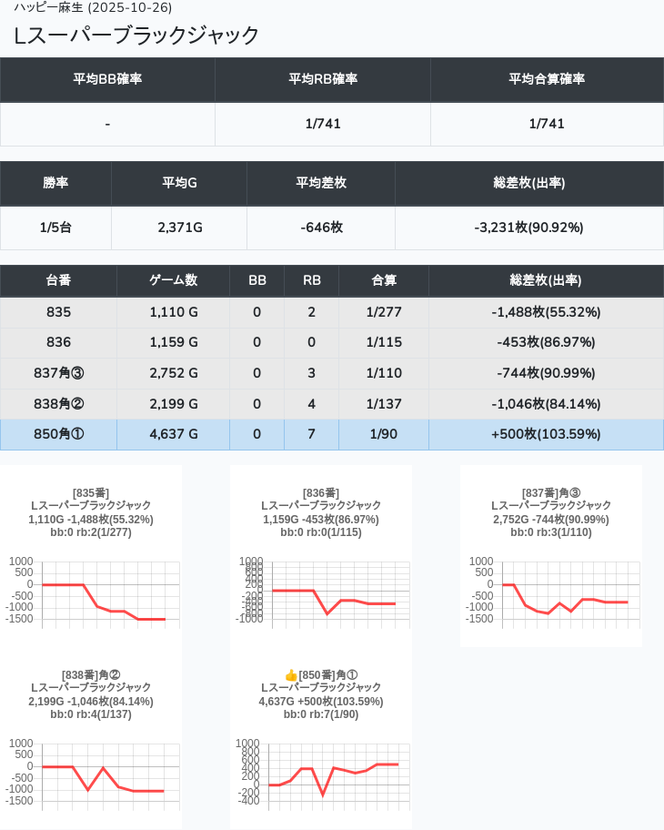Sort by the 合算 column header

pos(384,280)
